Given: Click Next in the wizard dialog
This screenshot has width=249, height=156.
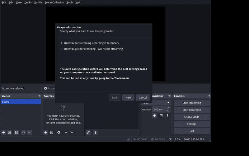Looking at the screenshot, I should (x=128, y=98).
